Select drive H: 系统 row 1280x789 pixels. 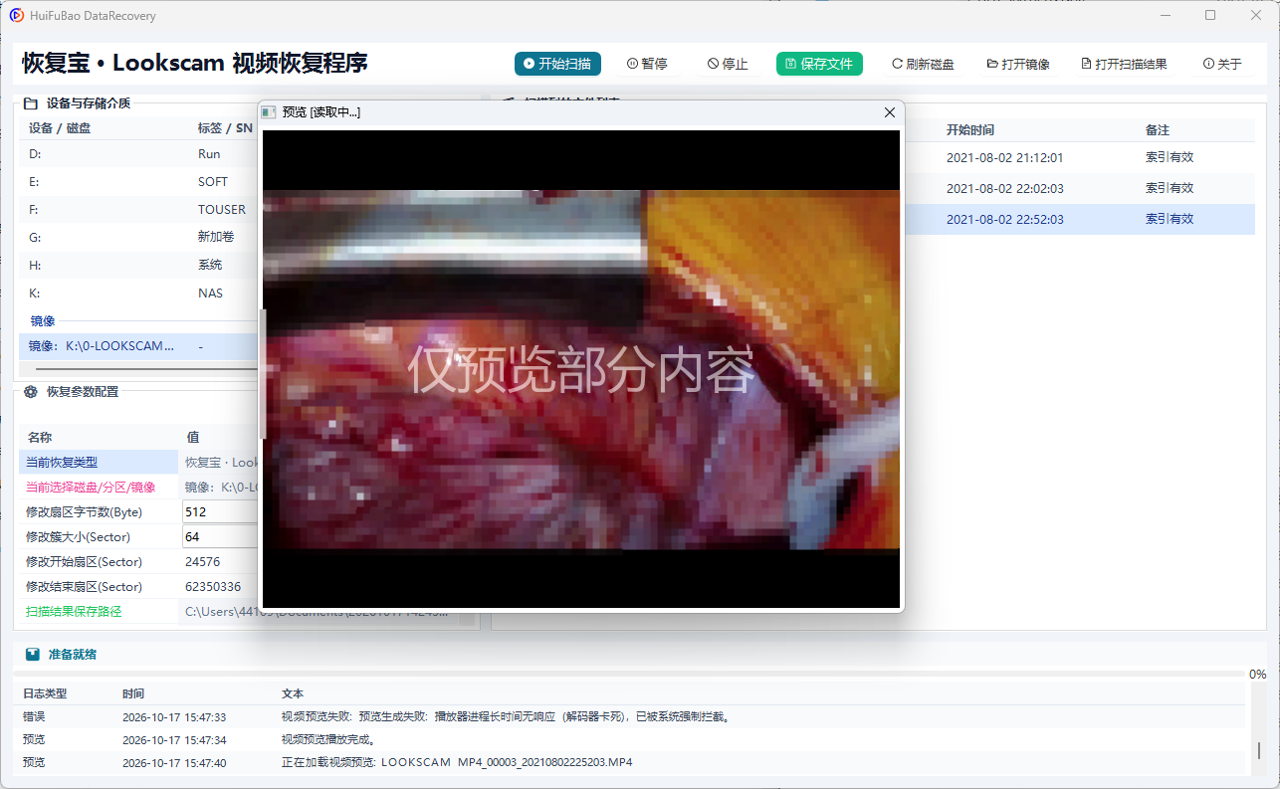pyautogui.click(x=138, y=266)
